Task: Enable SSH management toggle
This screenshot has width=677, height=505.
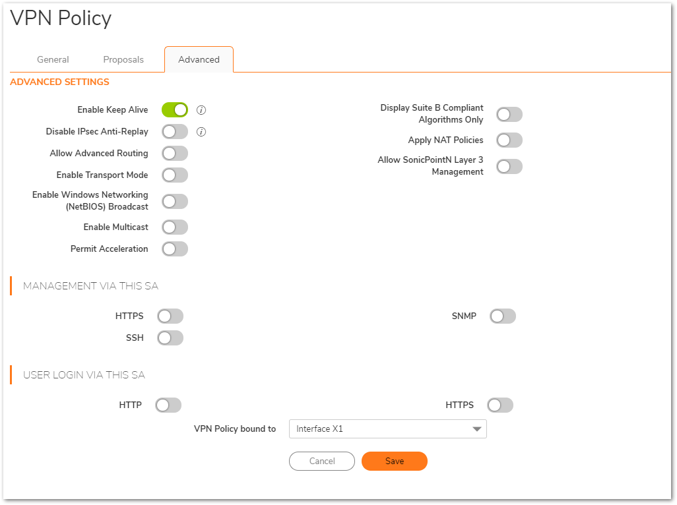Action: [x=170, y=338]
